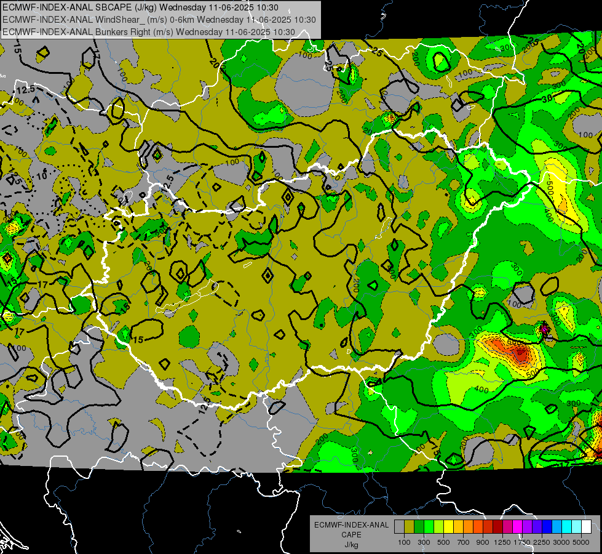This screenshot has width=602, height=554.
Task: Select the 3000 legend scale value
Action: [561, 542]
